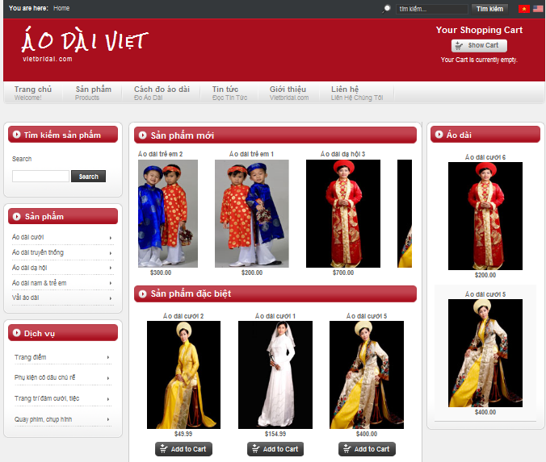Viewport: 546px width, 462px height.
Task: Select the Vietnamese flag language icon
Action: click(523, 9)
